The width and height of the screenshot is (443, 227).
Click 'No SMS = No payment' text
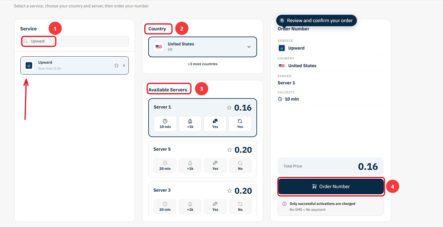(308, 210)
